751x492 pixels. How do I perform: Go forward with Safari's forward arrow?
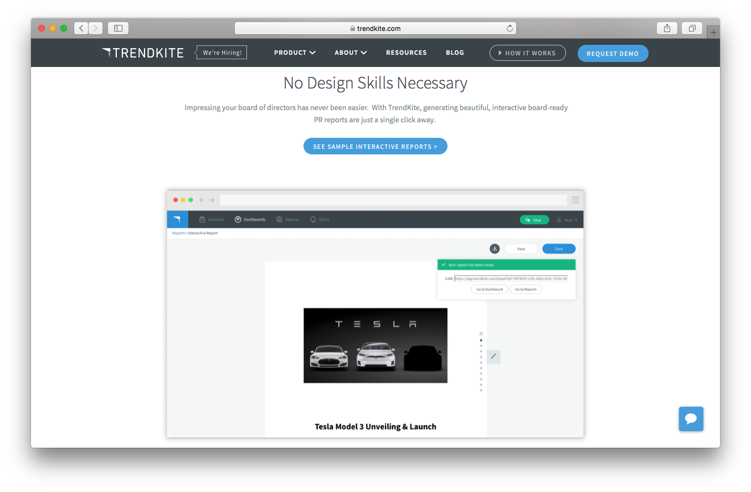pos(95,28)
